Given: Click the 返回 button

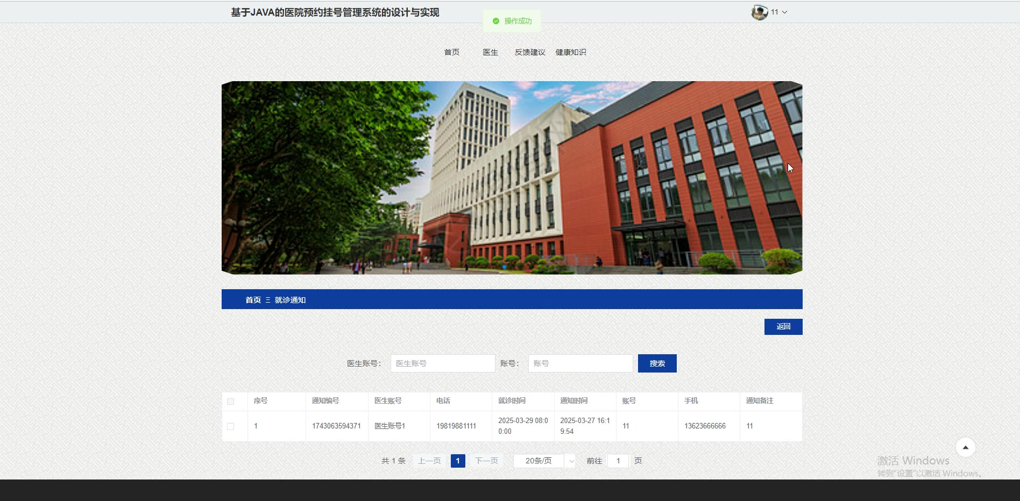Looking at the screenshot, I should 783,326.
